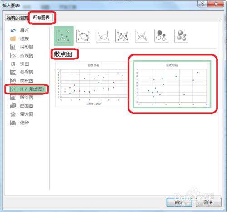Choose scatter with straight lines and markers
This screenshot has height=212, width=227.
pyautogui.click(x=122, y=36)
